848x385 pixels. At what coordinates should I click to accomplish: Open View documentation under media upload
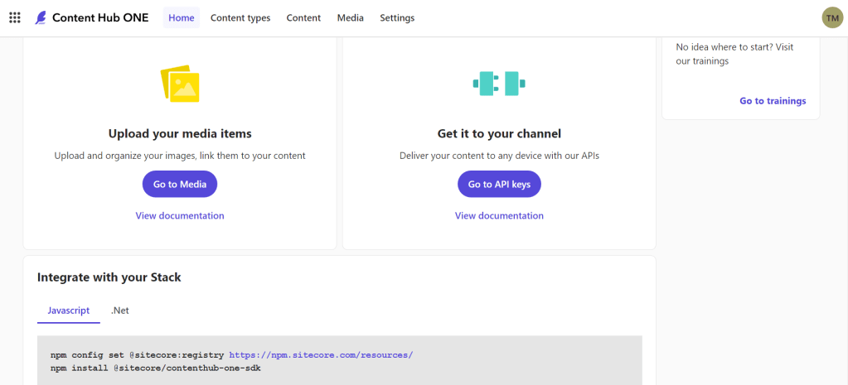180,215
